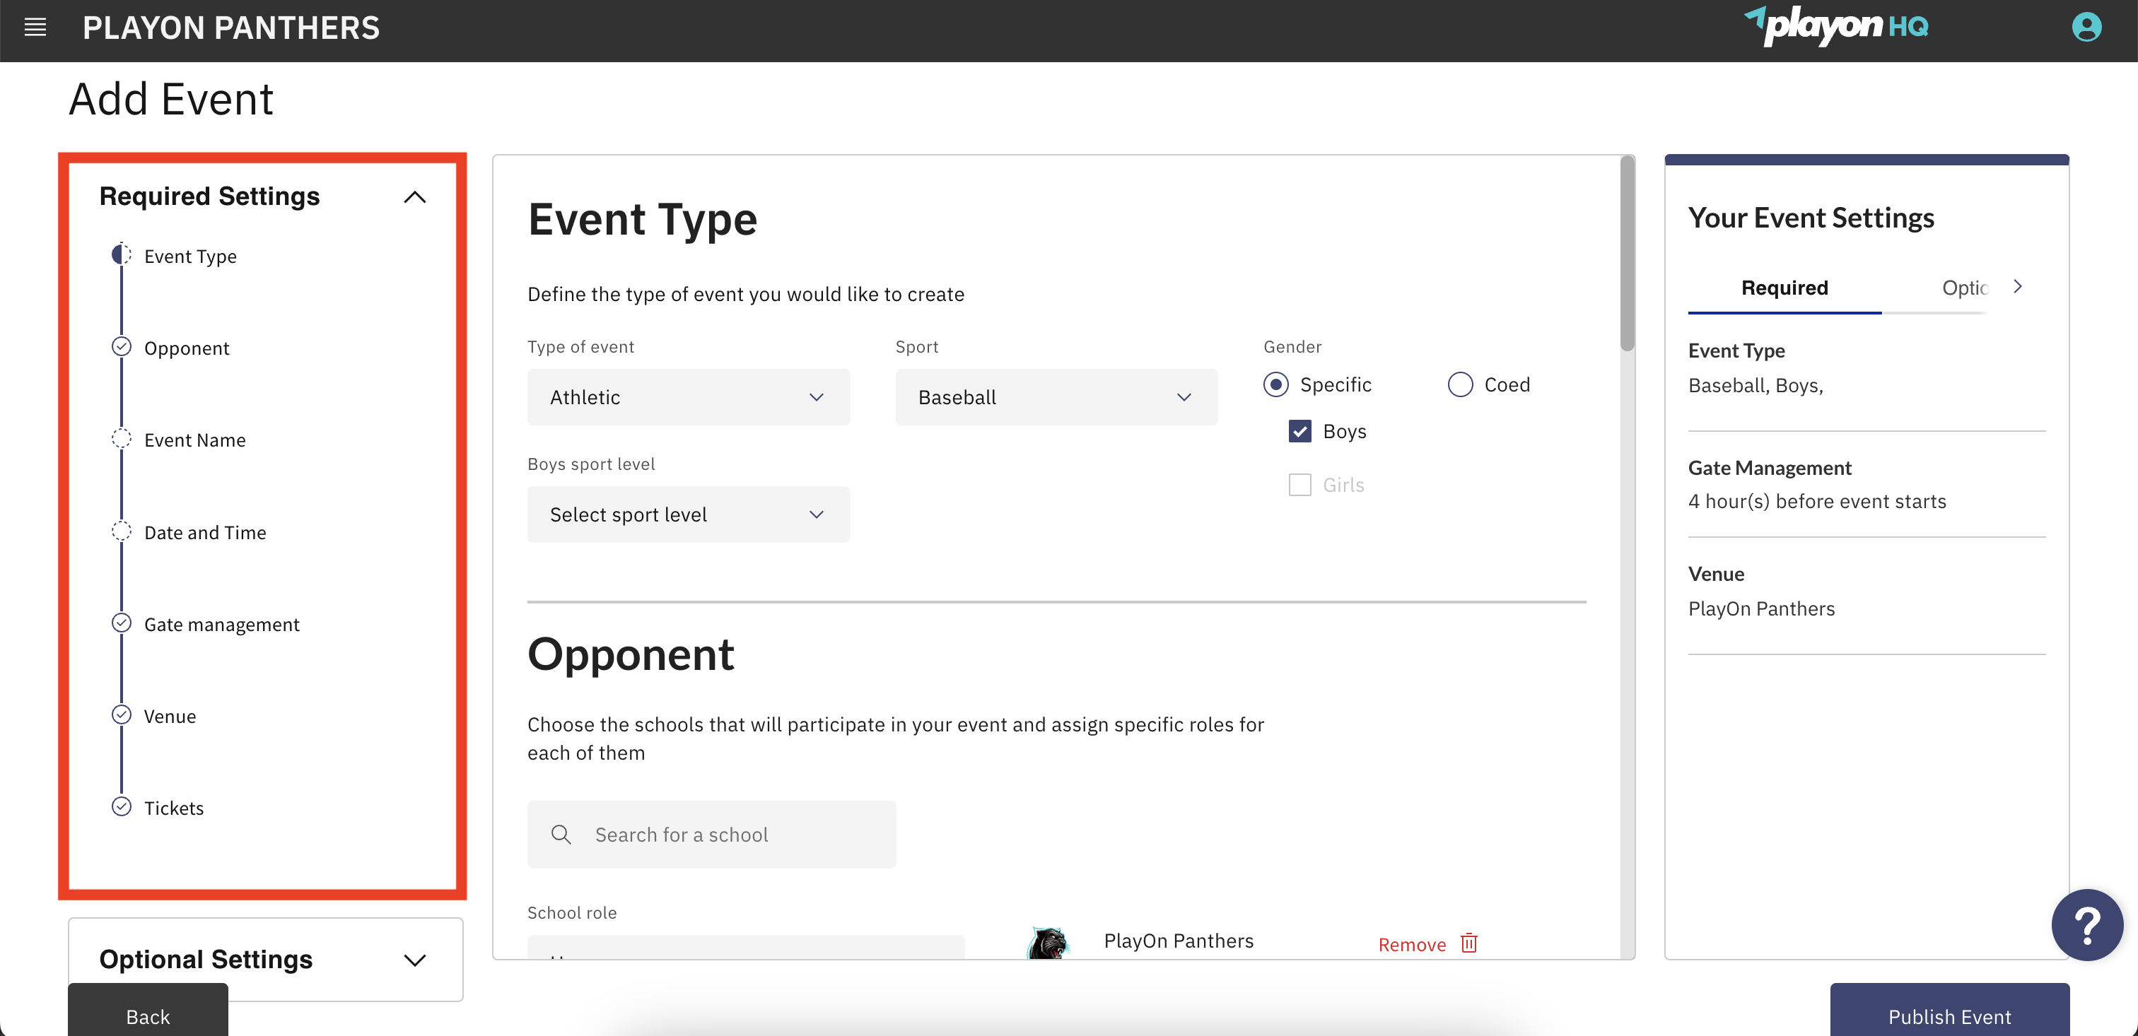Viewport: 2138px width, 1036px height.
Task: Open the hamburger navigation menu
Action: point(35,28)
